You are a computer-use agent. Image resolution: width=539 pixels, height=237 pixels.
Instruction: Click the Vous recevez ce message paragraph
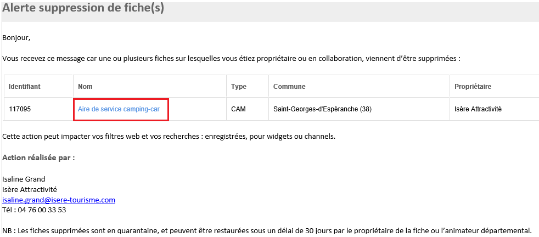pyautogui.click(x=231, y=59)
